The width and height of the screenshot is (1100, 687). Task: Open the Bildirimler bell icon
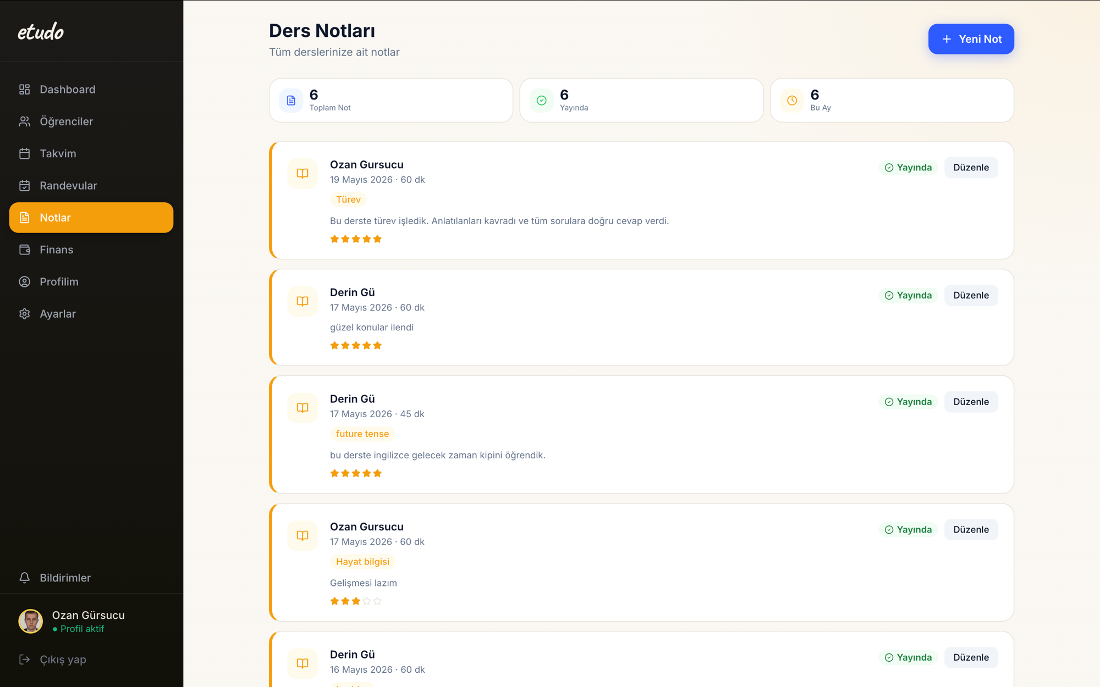pyautogui.click(x=24, y=578)
